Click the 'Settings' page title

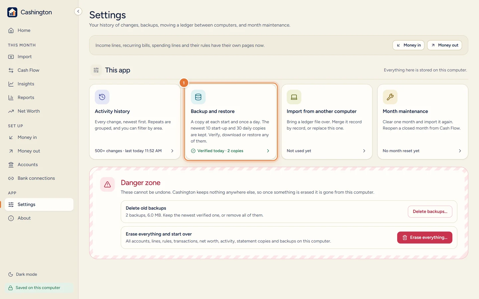[x=107, y=15]
